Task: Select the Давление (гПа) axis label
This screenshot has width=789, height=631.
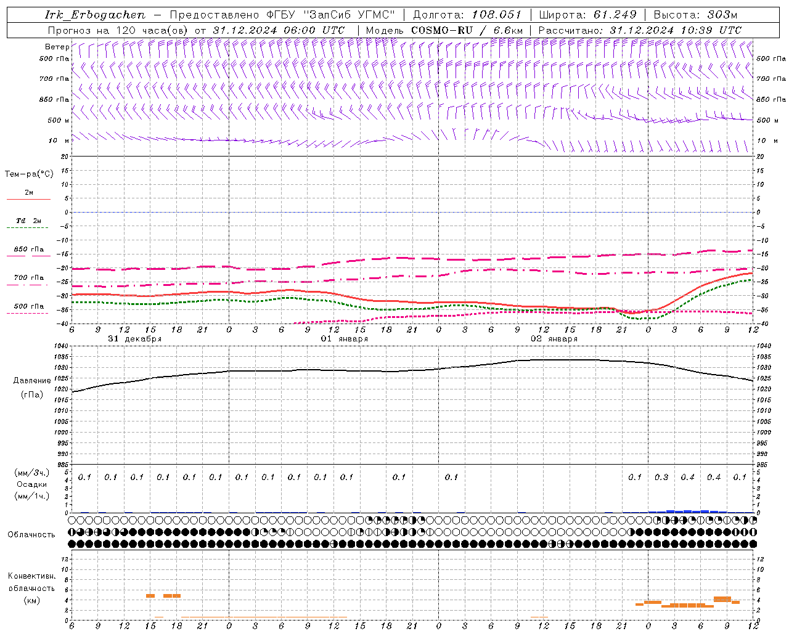Action: [32, 387]
